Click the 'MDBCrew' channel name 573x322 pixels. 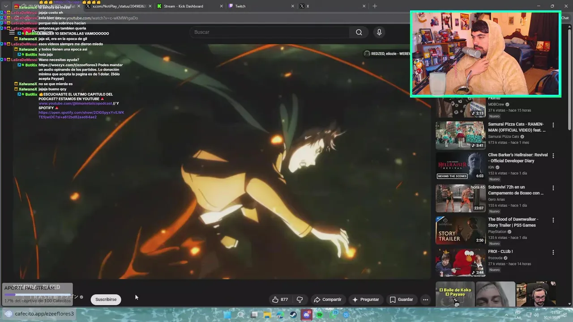coord(496,105)
